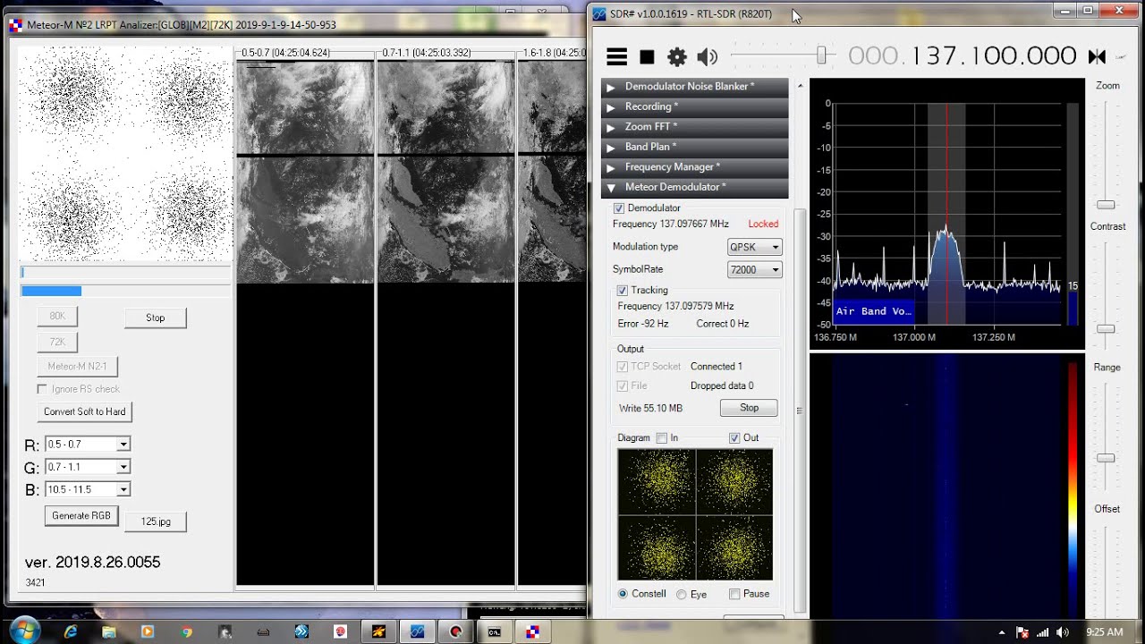Open the system tray volume icon
The height and width of the screenshot is (644, 1145).
(x=1063, y=632)
